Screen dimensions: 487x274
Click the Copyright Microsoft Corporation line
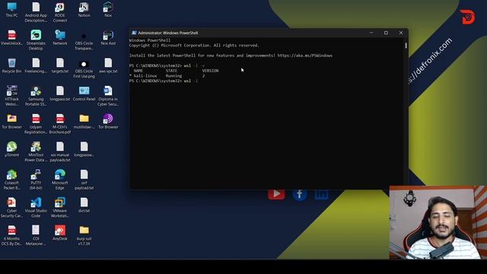pyautogui.click(x=194, y=46)
